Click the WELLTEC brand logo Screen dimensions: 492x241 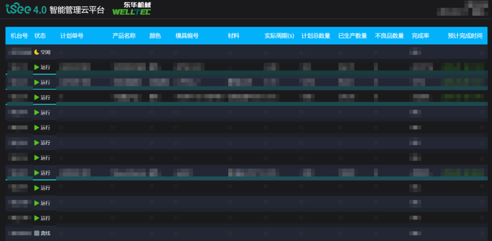[131, 9]
